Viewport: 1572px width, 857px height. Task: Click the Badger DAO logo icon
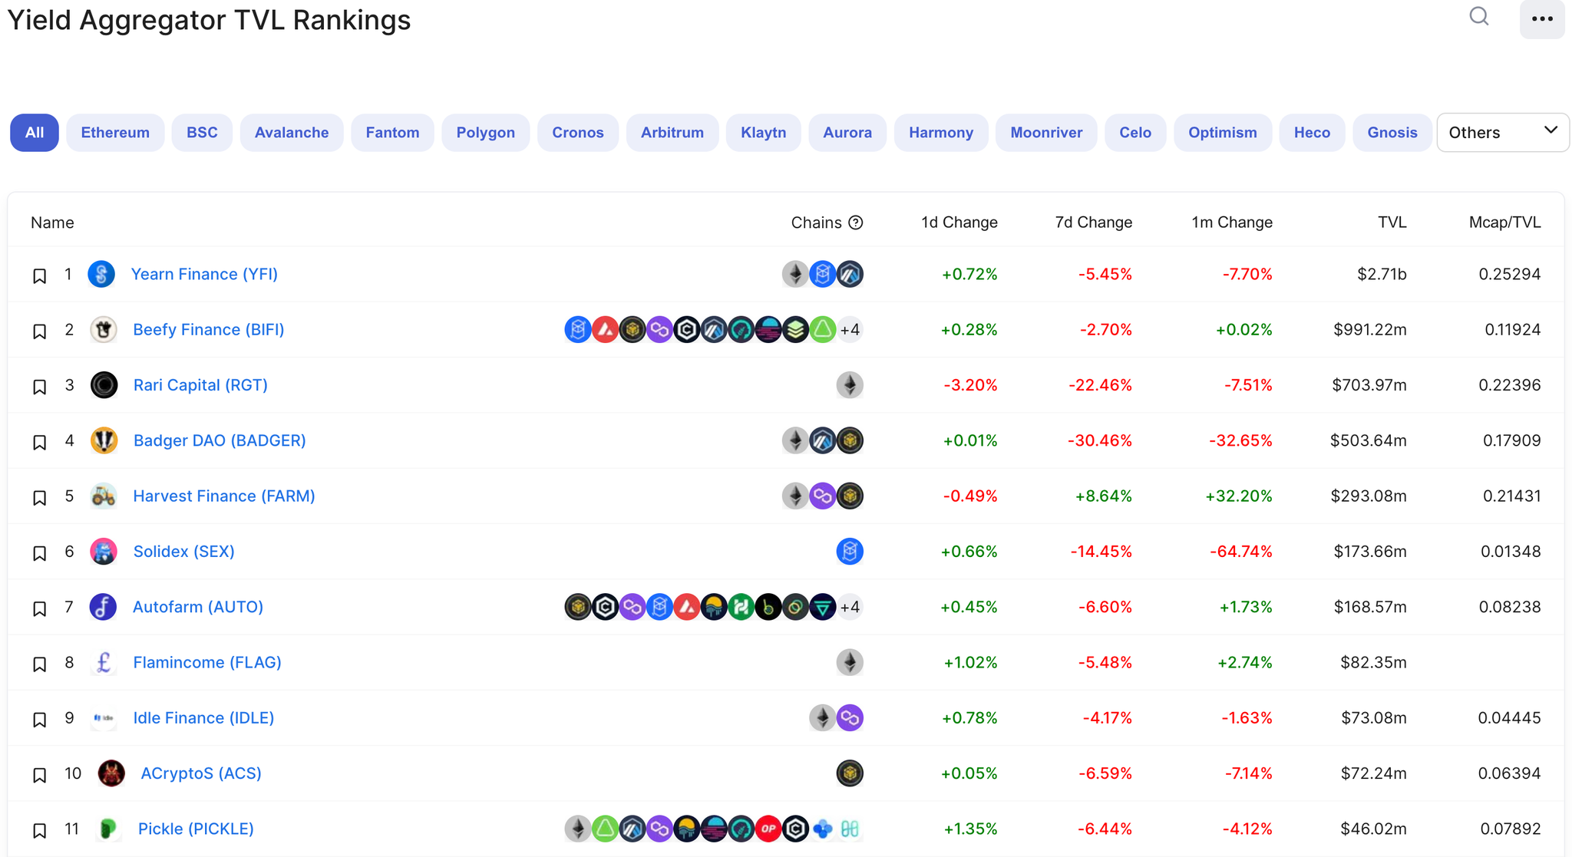click(x=104, y=440)
